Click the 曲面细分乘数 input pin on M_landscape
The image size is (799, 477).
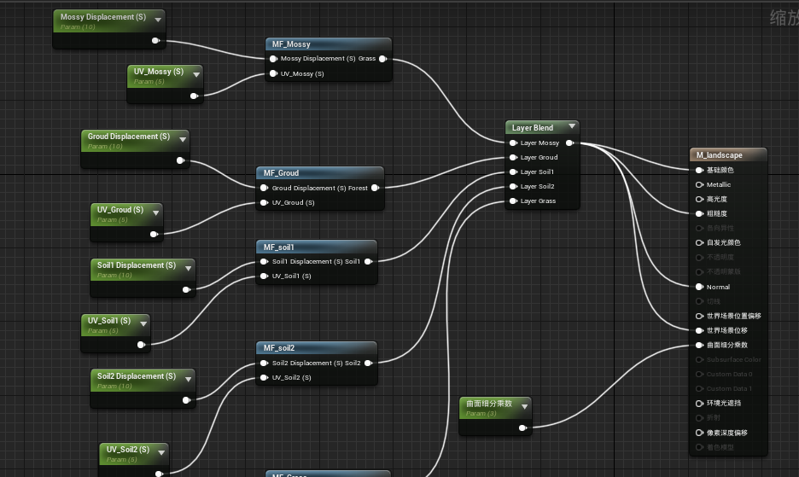[x=700, y=345]
